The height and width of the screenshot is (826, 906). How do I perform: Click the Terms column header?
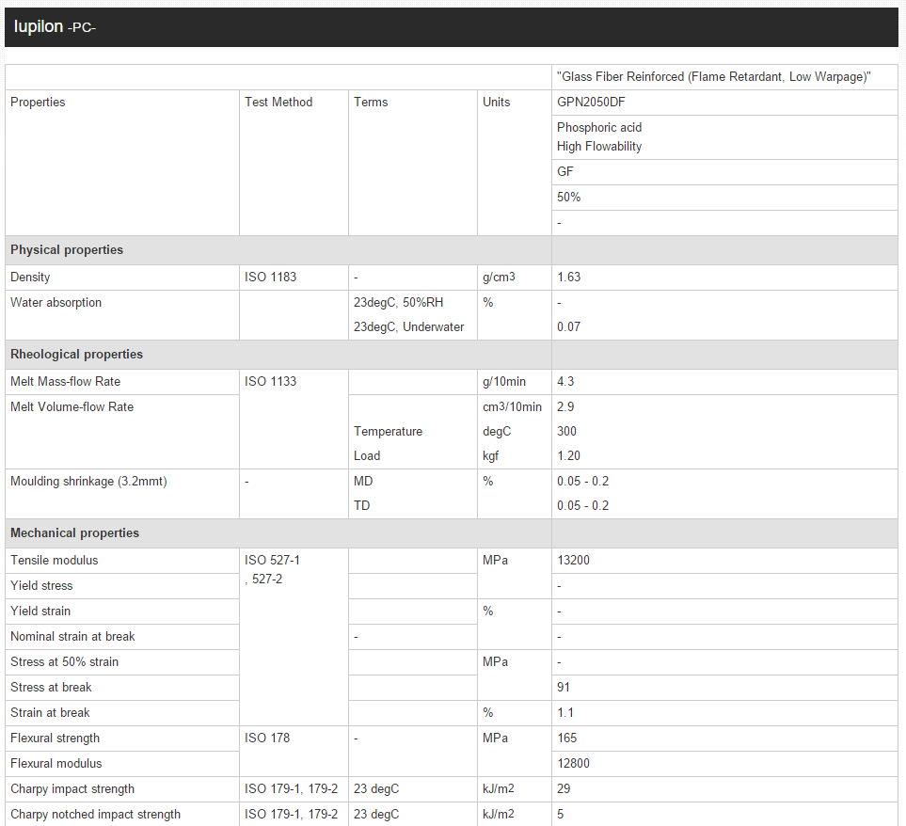371,103
